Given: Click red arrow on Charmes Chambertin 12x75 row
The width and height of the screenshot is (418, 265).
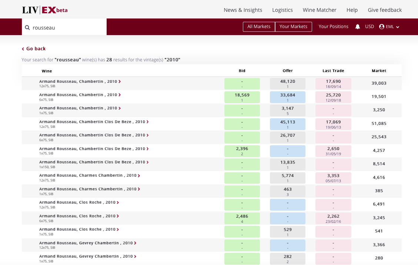Looking at the screenshot, I should [x=139, y=175].
